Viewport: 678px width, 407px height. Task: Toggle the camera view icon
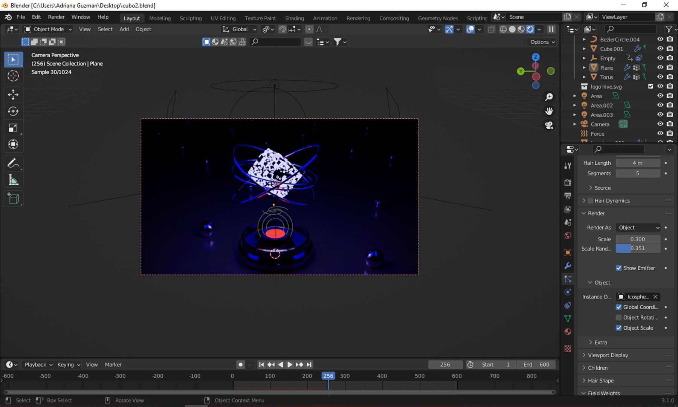point(549,125)
